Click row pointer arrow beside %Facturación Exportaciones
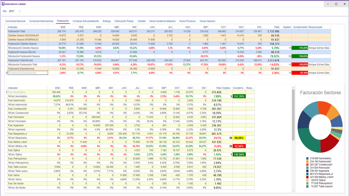 tap(7, 73)
